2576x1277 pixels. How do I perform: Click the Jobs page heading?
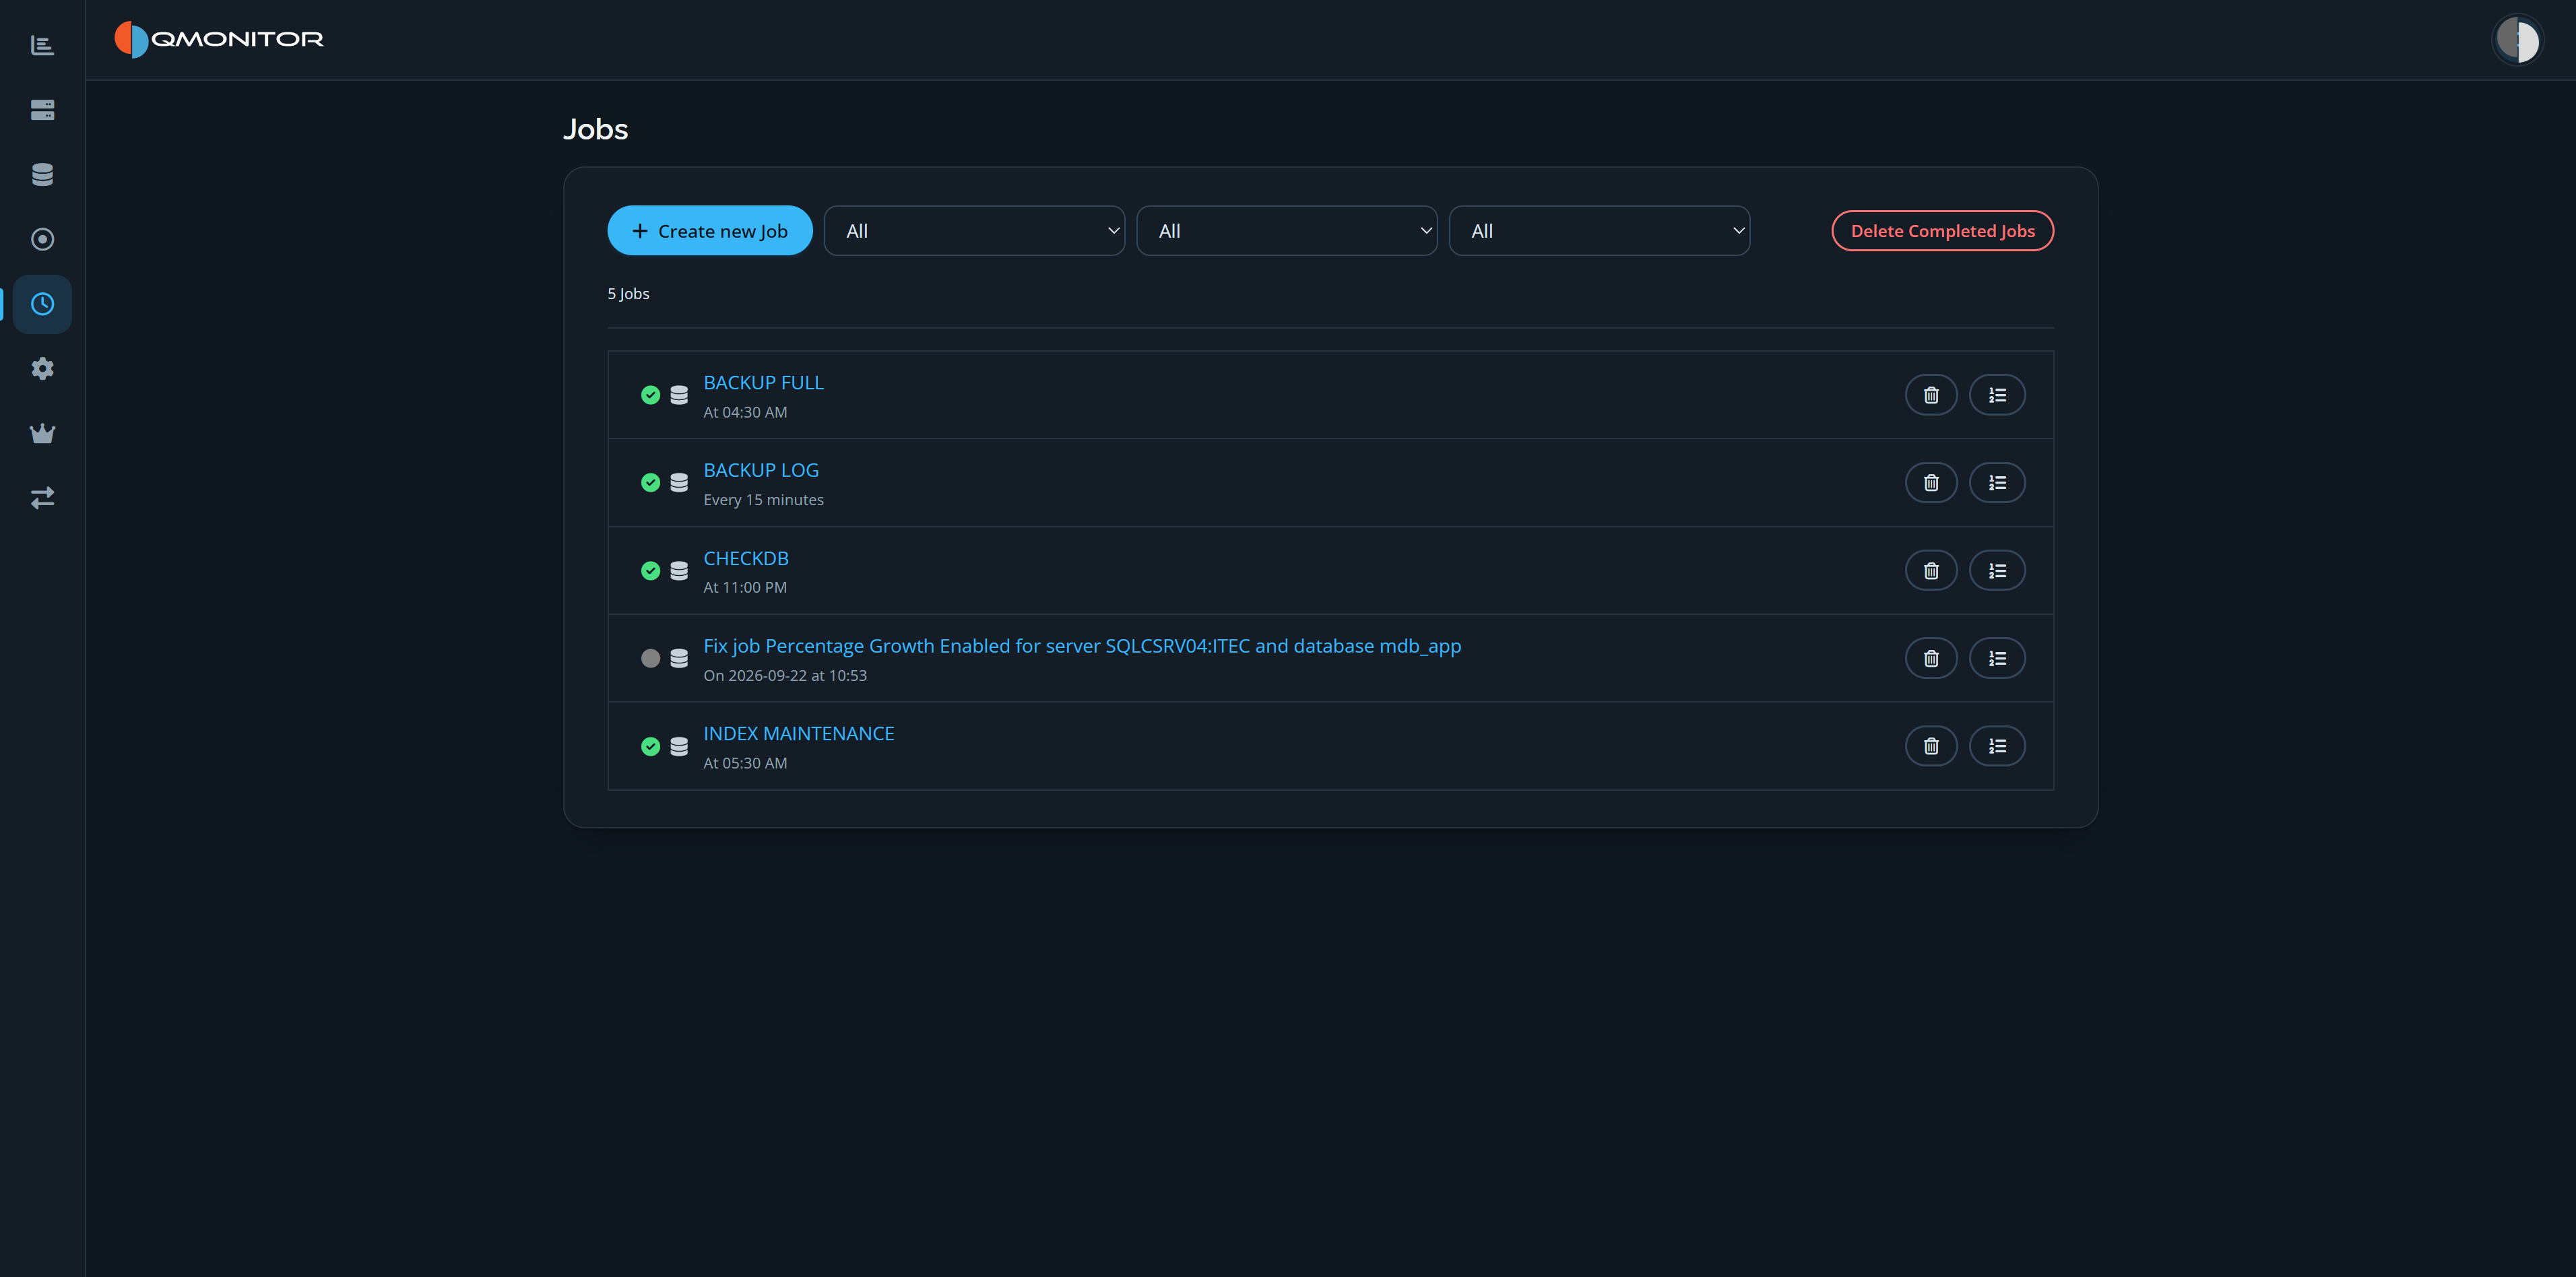[x=596, y=130]
